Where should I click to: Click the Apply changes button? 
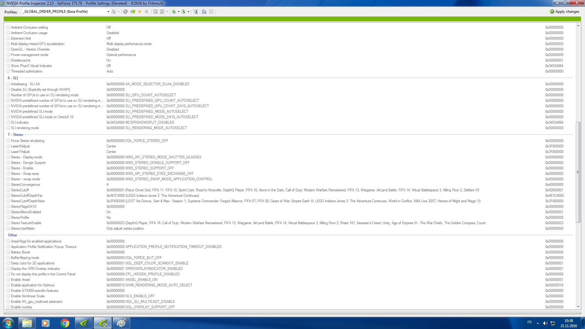[564, 12]
